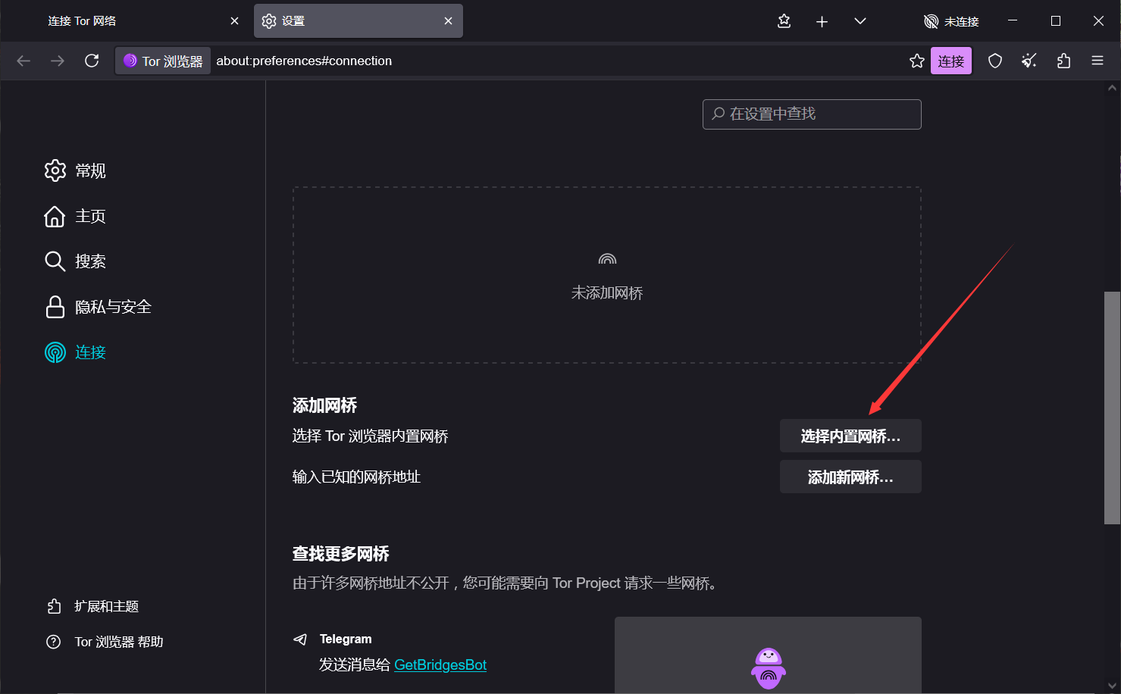Viewport: 1121px width, 694px height.
Task: Click the 选择内置网桥 button
Action: click(850, 436)
